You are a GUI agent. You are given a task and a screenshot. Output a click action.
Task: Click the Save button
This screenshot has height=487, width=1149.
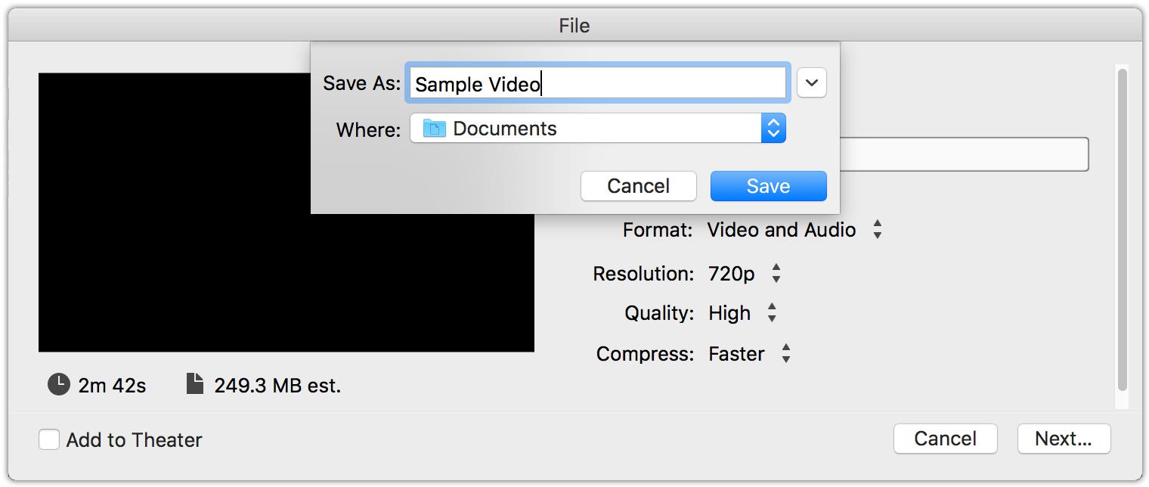769,186
